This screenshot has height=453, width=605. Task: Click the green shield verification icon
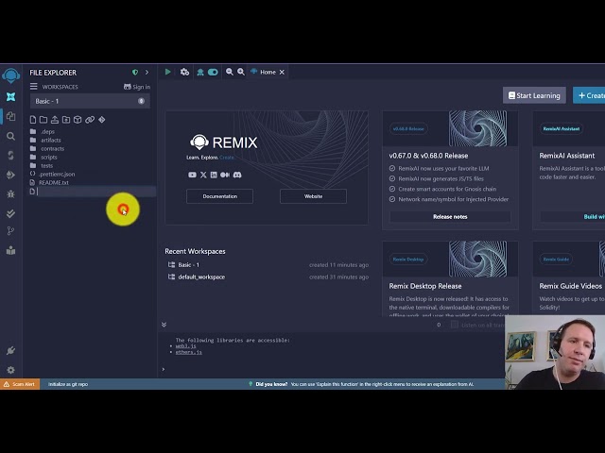(x=135, y=72)
